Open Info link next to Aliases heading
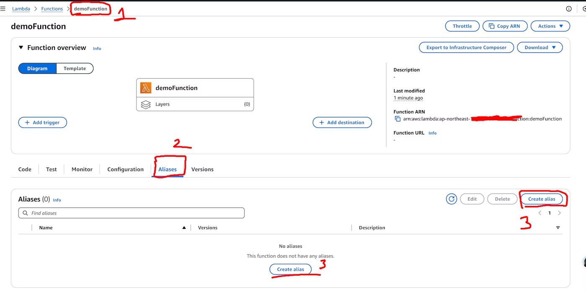This screenshot has height=292, width=586. pos(57,200)
